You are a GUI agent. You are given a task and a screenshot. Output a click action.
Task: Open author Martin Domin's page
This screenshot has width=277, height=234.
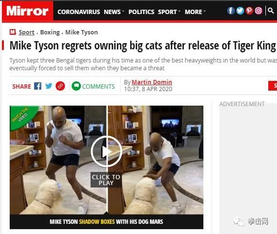[x=152, y=82]
